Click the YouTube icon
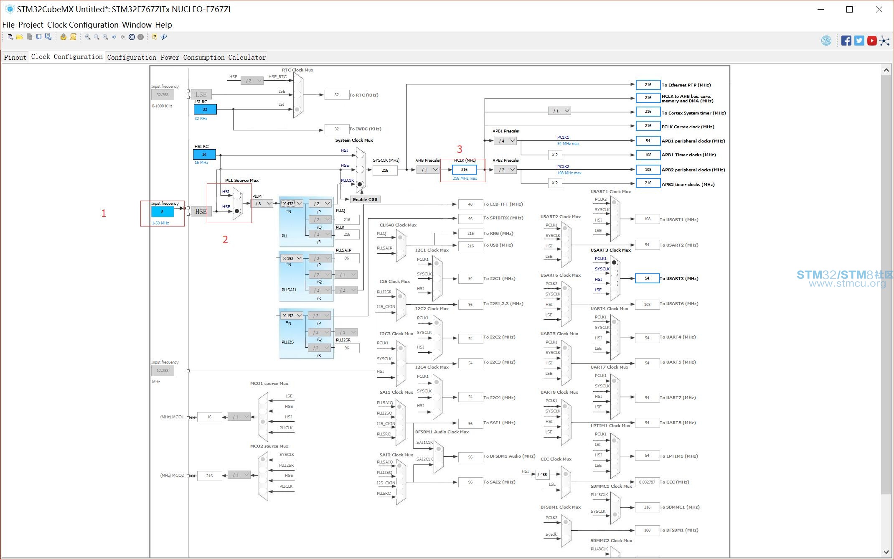The height and width of the screenshot is (560, 894). pos(872,41)
